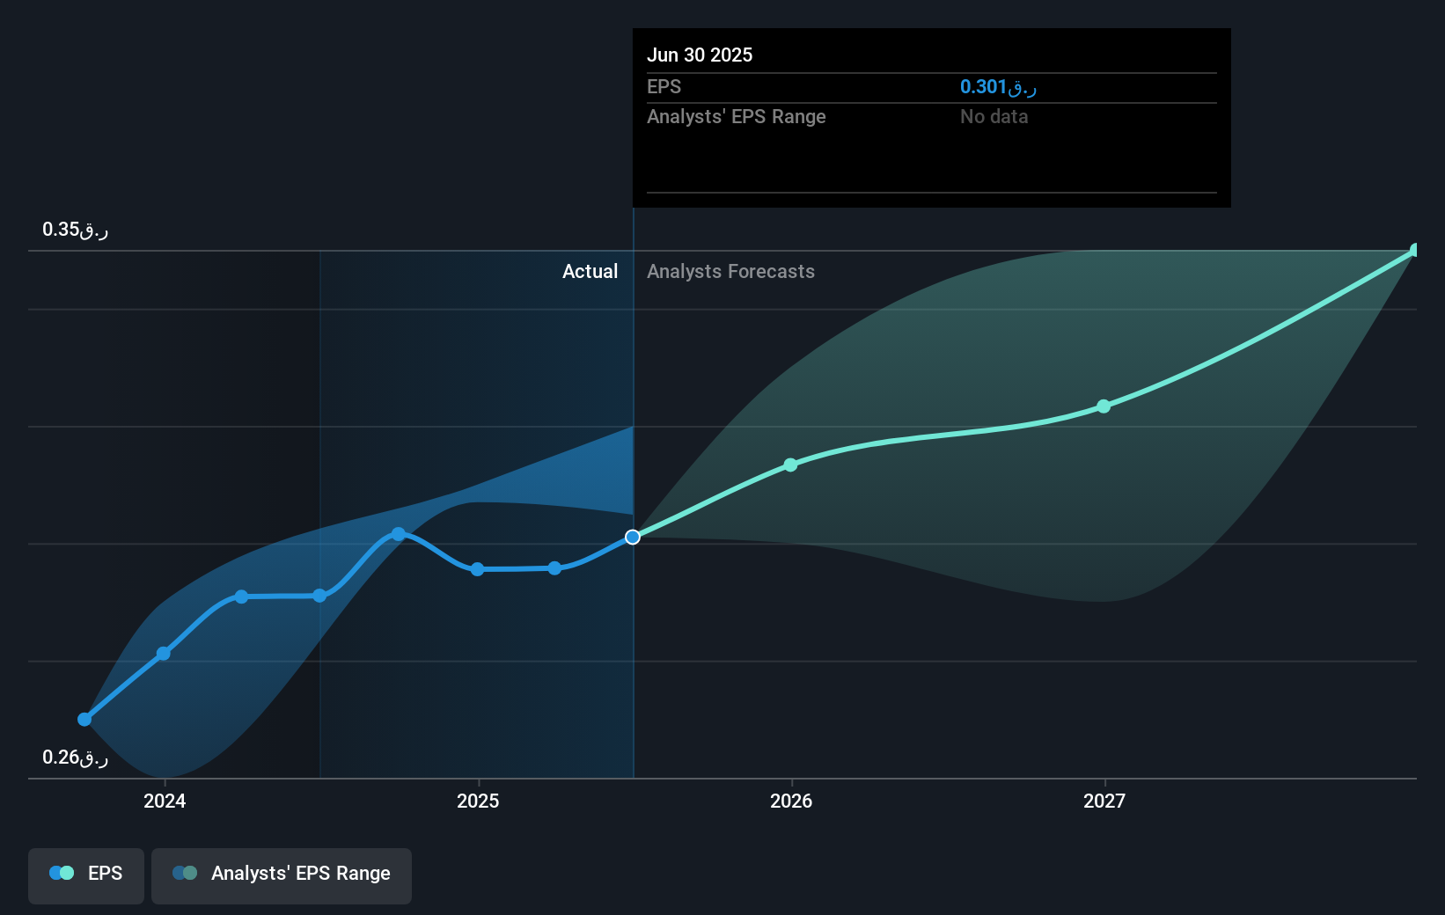Viewport: 1445px width, 915px height.
Task: Select the peak actual EPS point in late 2024
Action: [399, 534]
